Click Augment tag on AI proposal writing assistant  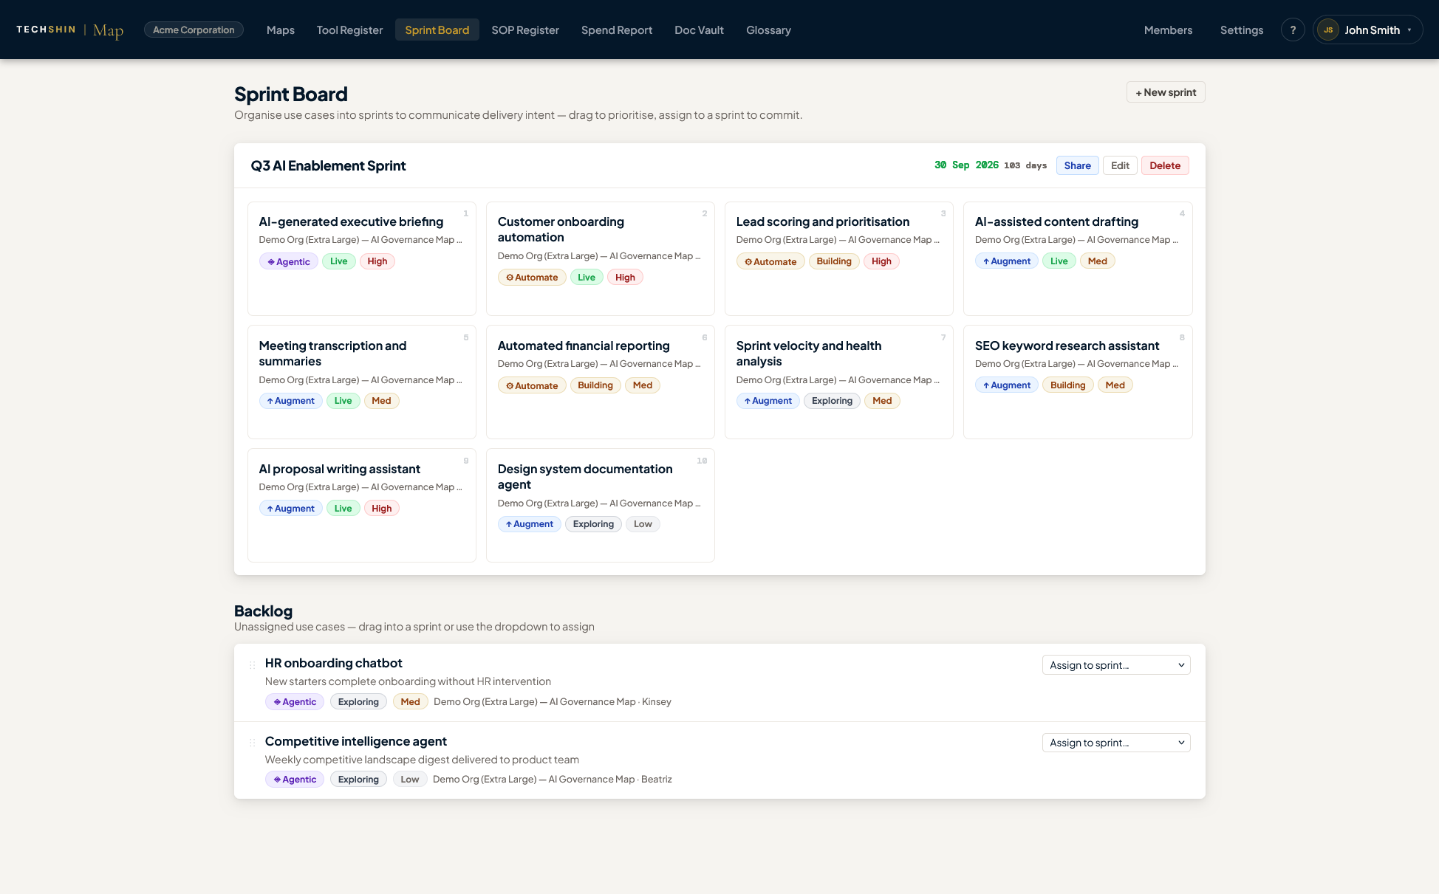point(291,509)
